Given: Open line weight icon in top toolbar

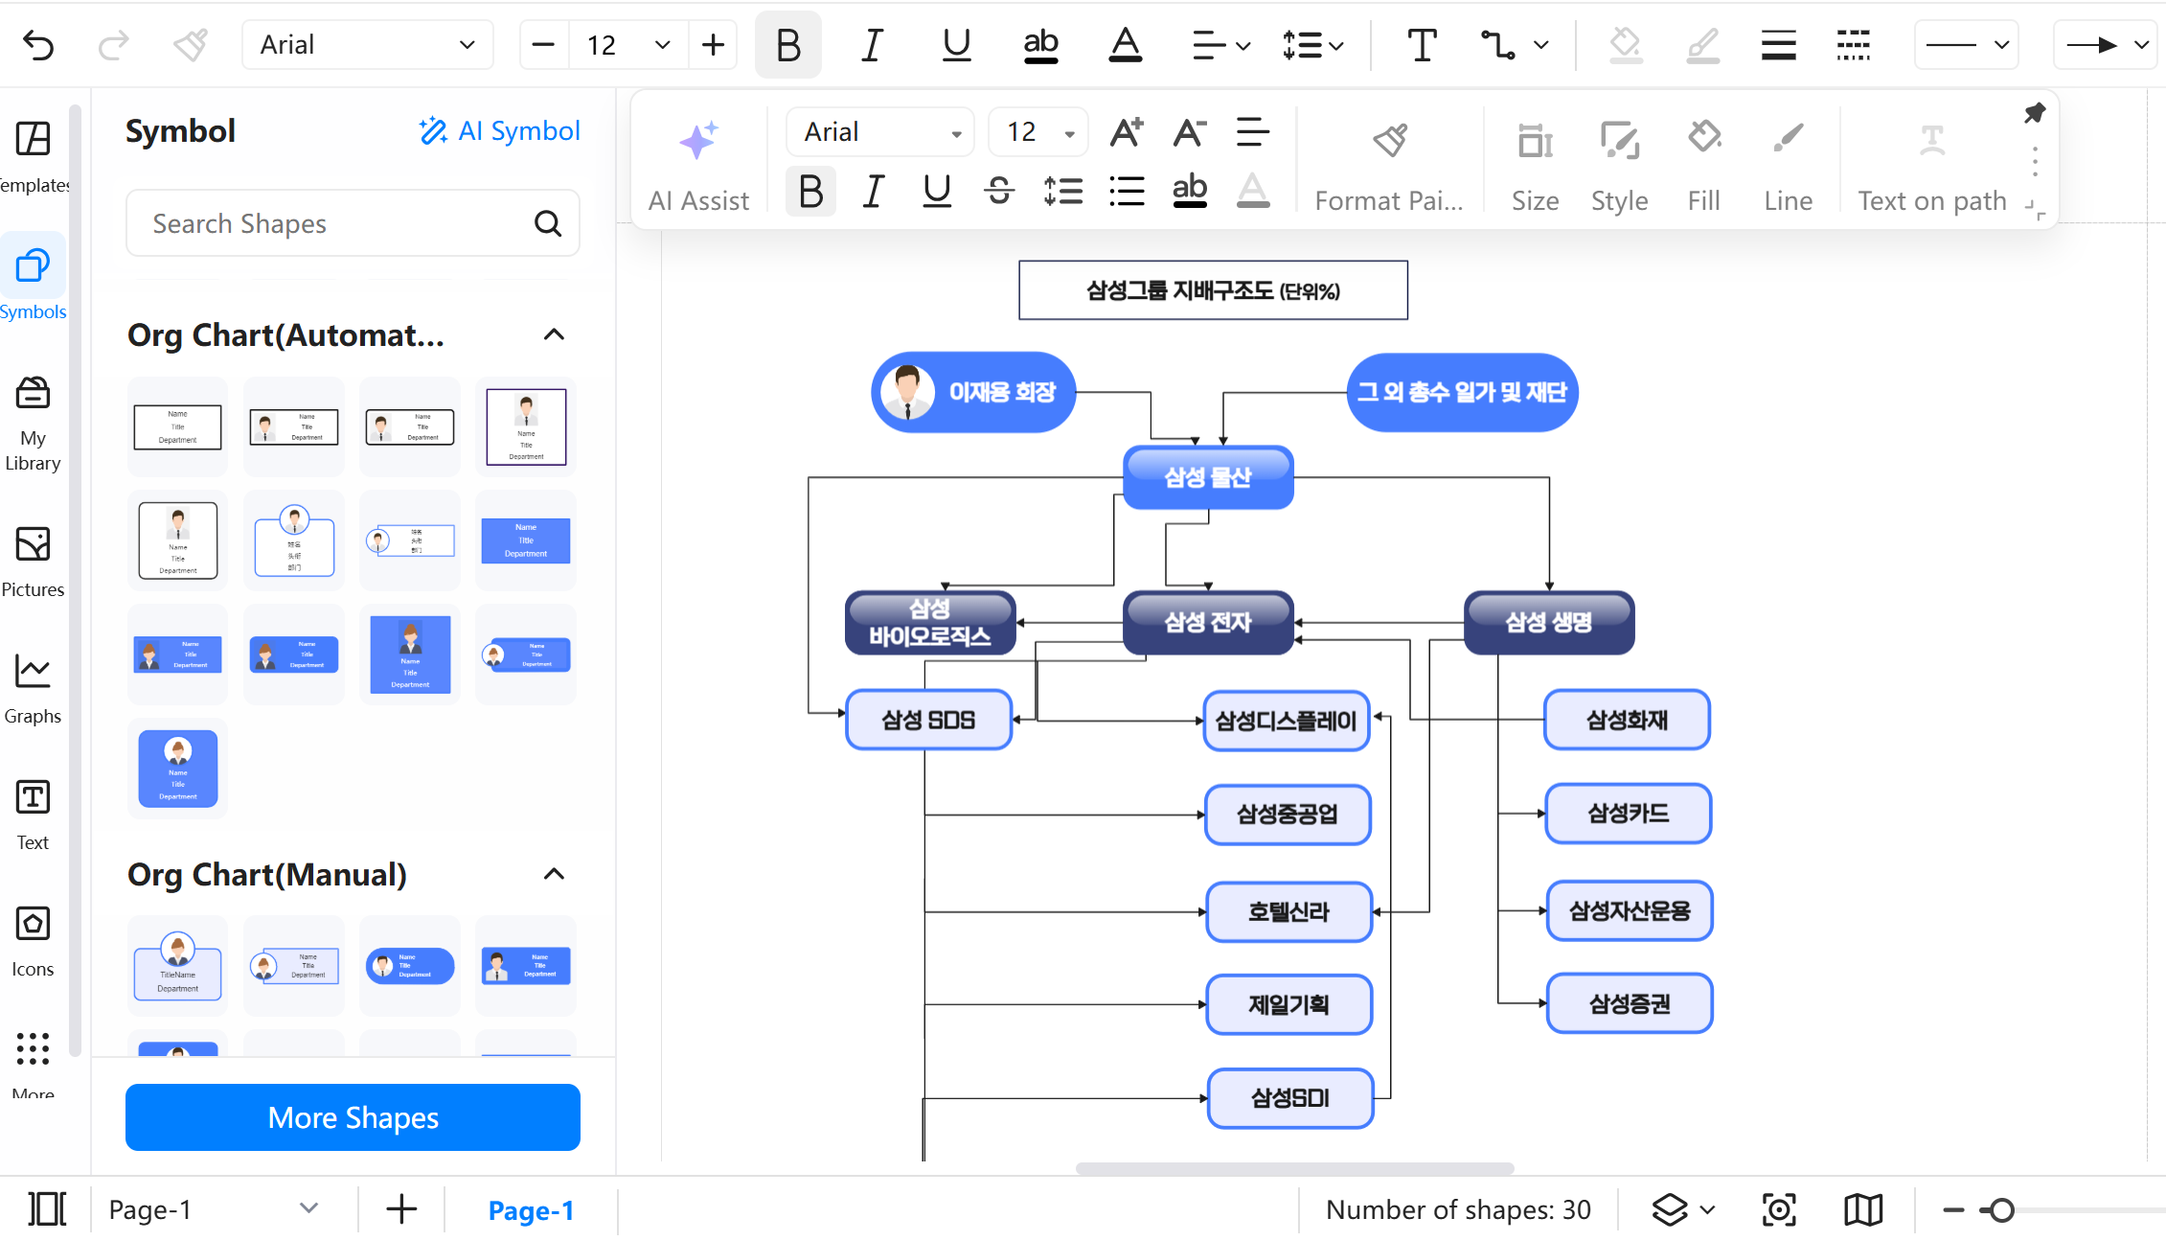Looking at the screenshot, I should coord(1778,45).
